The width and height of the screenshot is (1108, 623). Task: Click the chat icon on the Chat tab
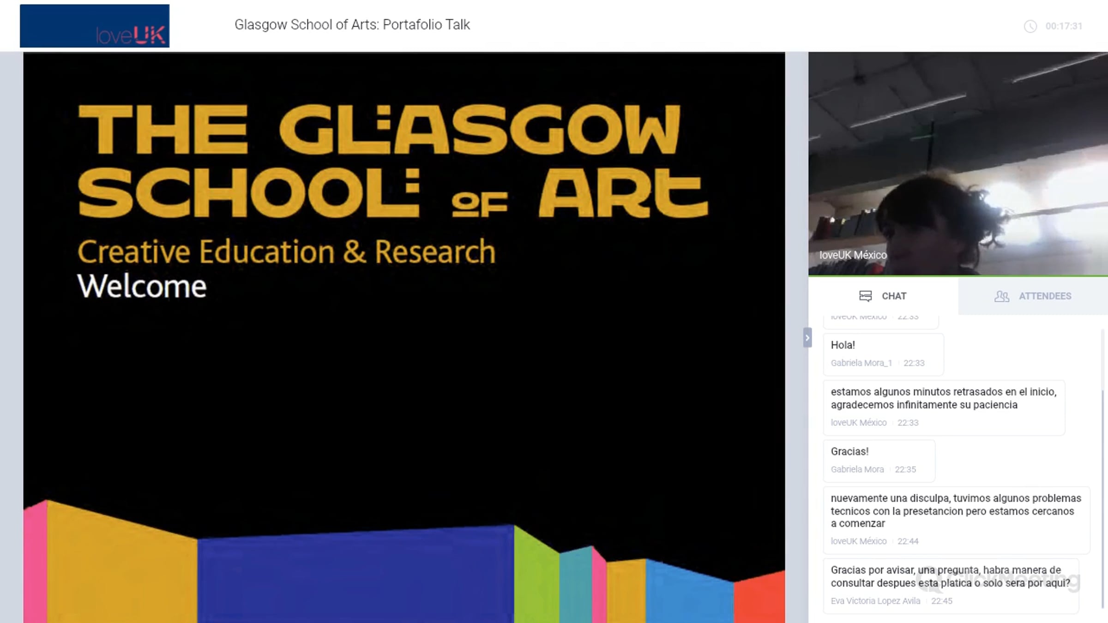coord(866,296)
